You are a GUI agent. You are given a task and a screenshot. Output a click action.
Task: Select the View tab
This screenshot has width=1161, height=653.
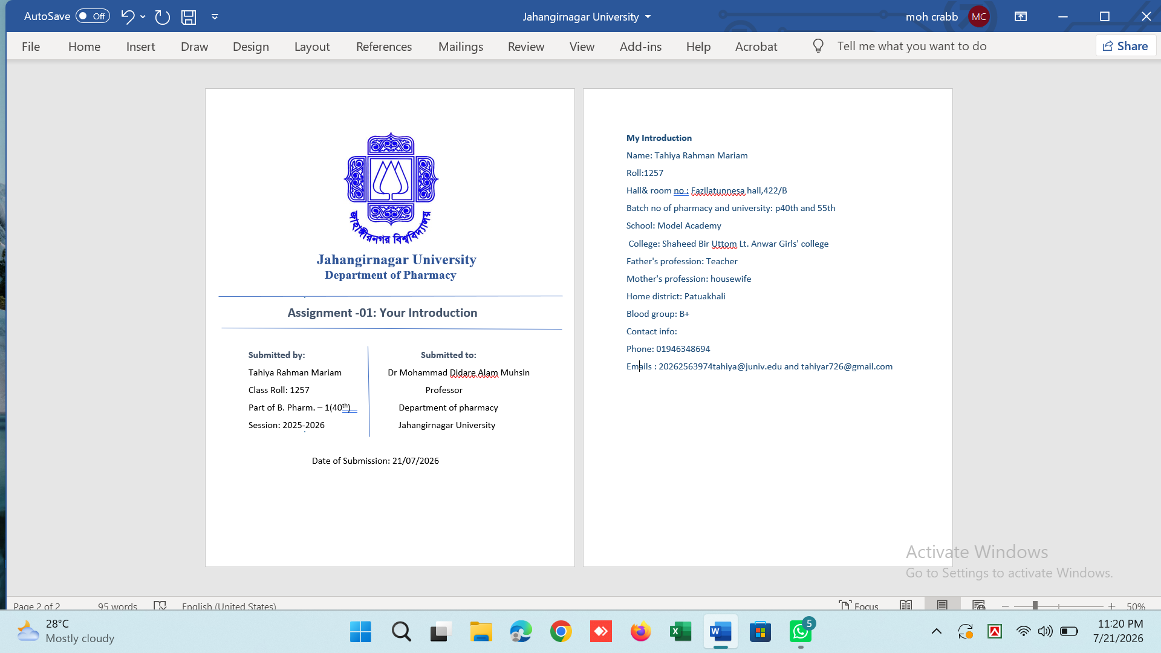coord(582,47)
